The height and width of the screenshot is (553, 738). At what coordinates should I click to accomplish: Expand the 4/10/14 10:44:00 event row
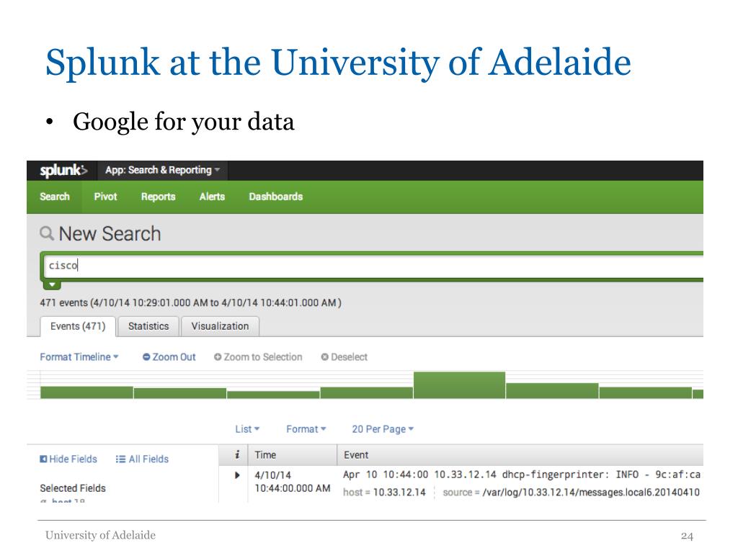click(x=237, y=475)
